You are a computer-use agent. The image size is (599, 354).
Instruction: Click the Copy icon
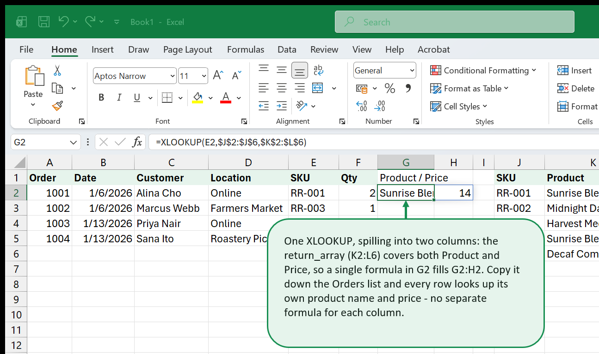[x=57, y=88]
